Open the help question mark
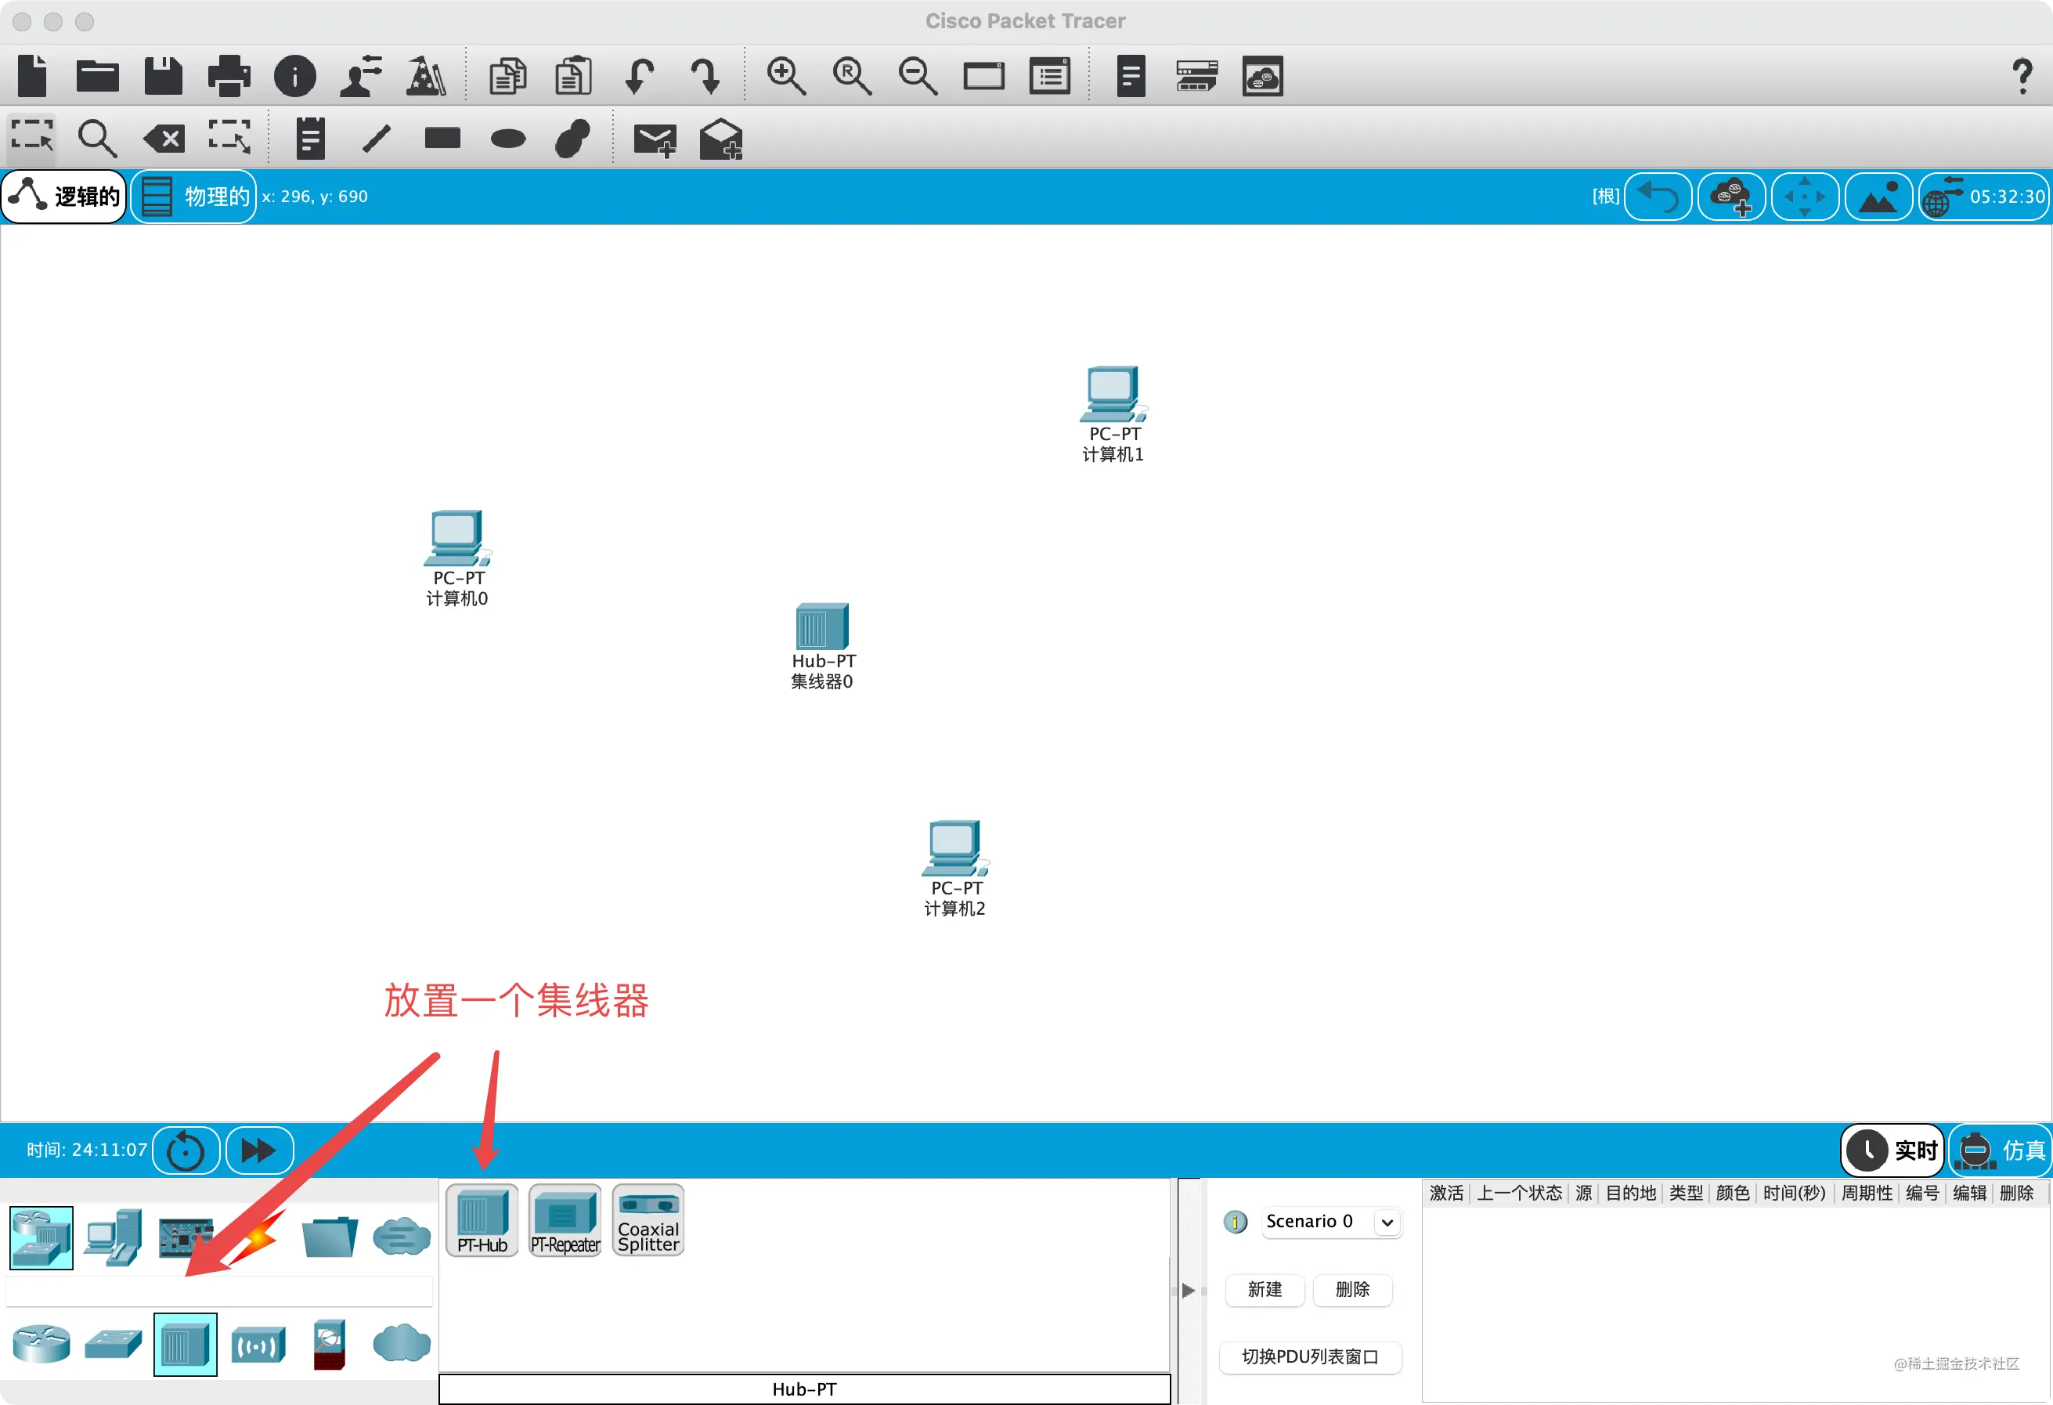Viewport: 2053px width, 1405px height. 2022,76
